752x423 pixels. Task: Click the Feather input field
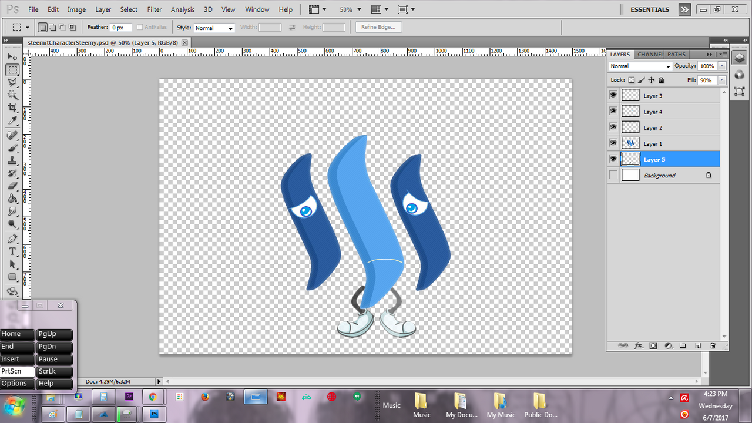(x=120, y=28)
